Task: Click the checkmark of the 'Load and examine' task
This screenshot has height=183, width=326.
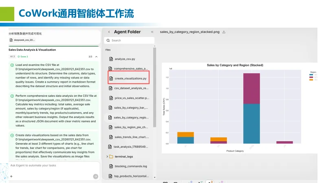Action: (x=12, y=65)
